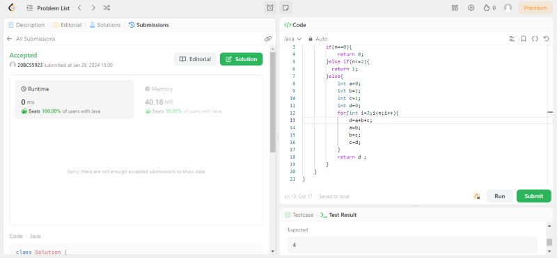Screen dimensions: 557x258
Task: Switch to the Description tab
Action: (x=26, y=25)
